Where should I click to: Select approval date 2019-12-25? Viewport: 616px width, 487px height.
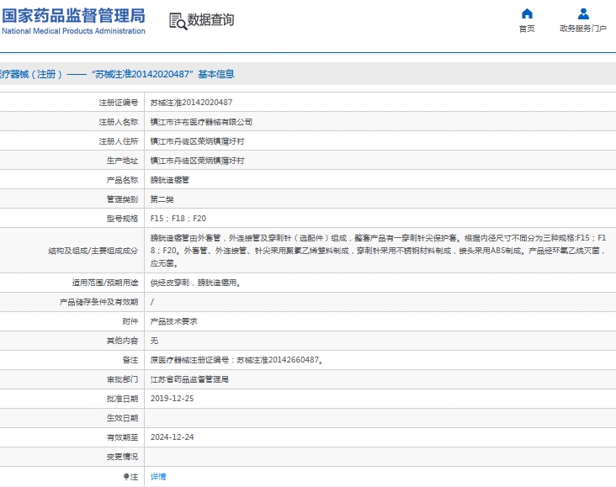[x=172, y=399]
